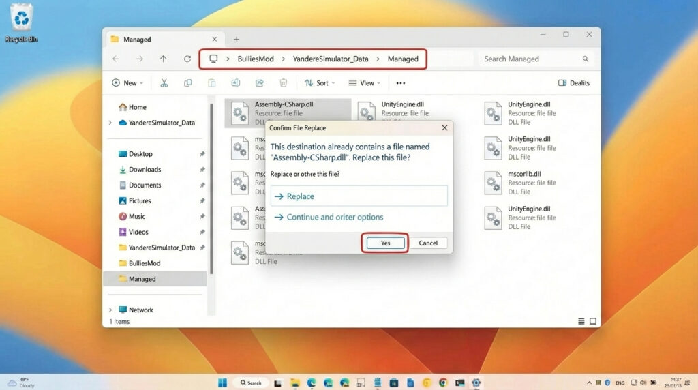The width and height of the screenshot is (698, 390).
Task: Toggle the Details pane button
Action: click(573, 83)
